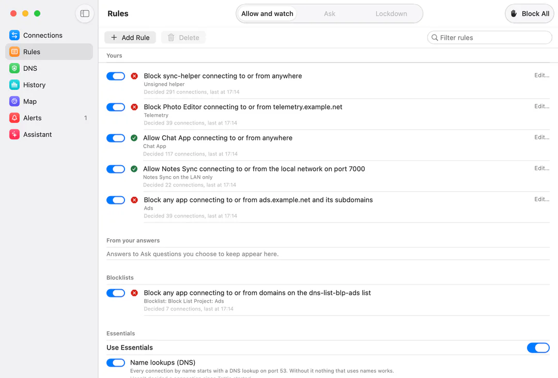This screenshot has width=558, height=378.
Task: Disable the Name lookups (DNS) toggle
Action: pos(116,363)
